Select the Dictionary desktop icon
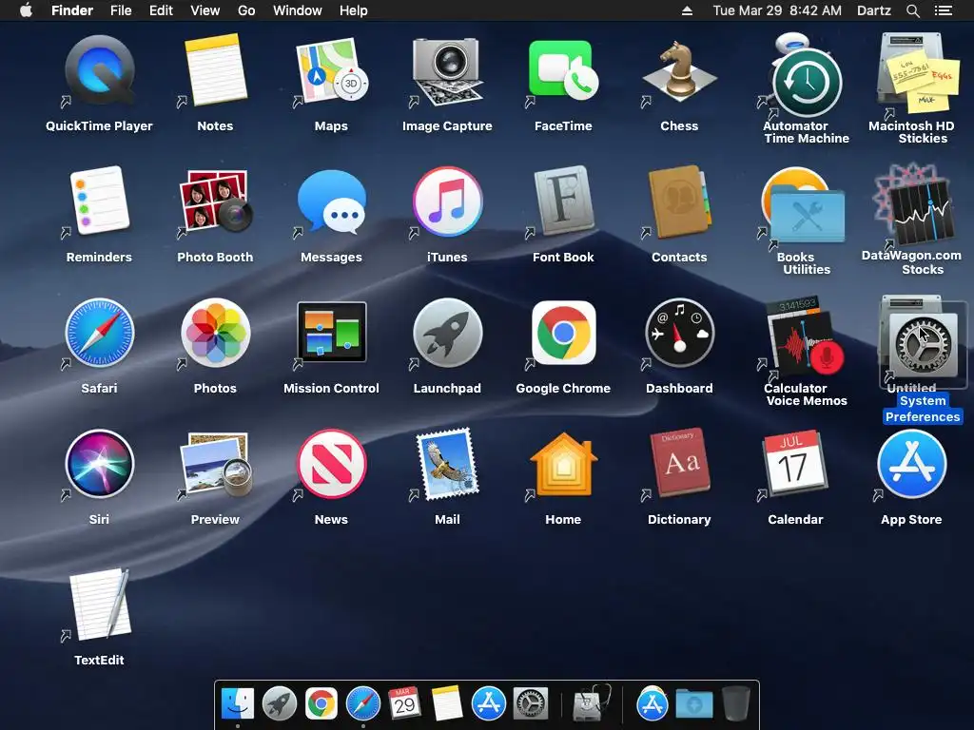Viewport: 974px width, 730px height. 679,464
